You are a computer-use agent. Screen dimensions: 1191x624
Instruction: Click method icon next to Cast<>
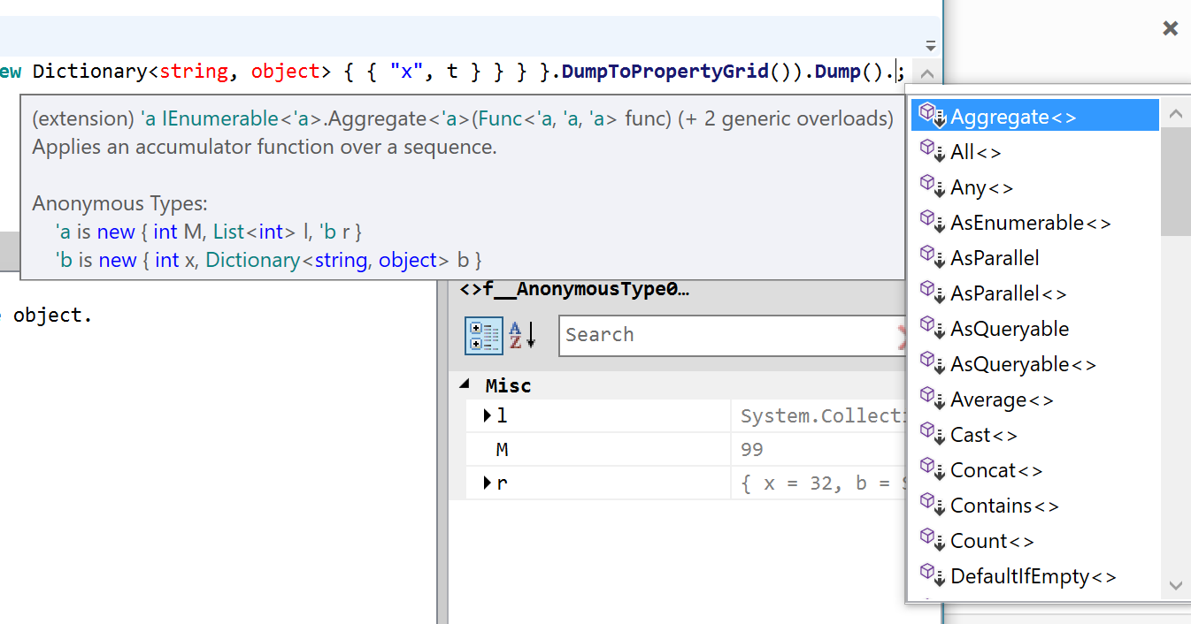pos(933,433)
